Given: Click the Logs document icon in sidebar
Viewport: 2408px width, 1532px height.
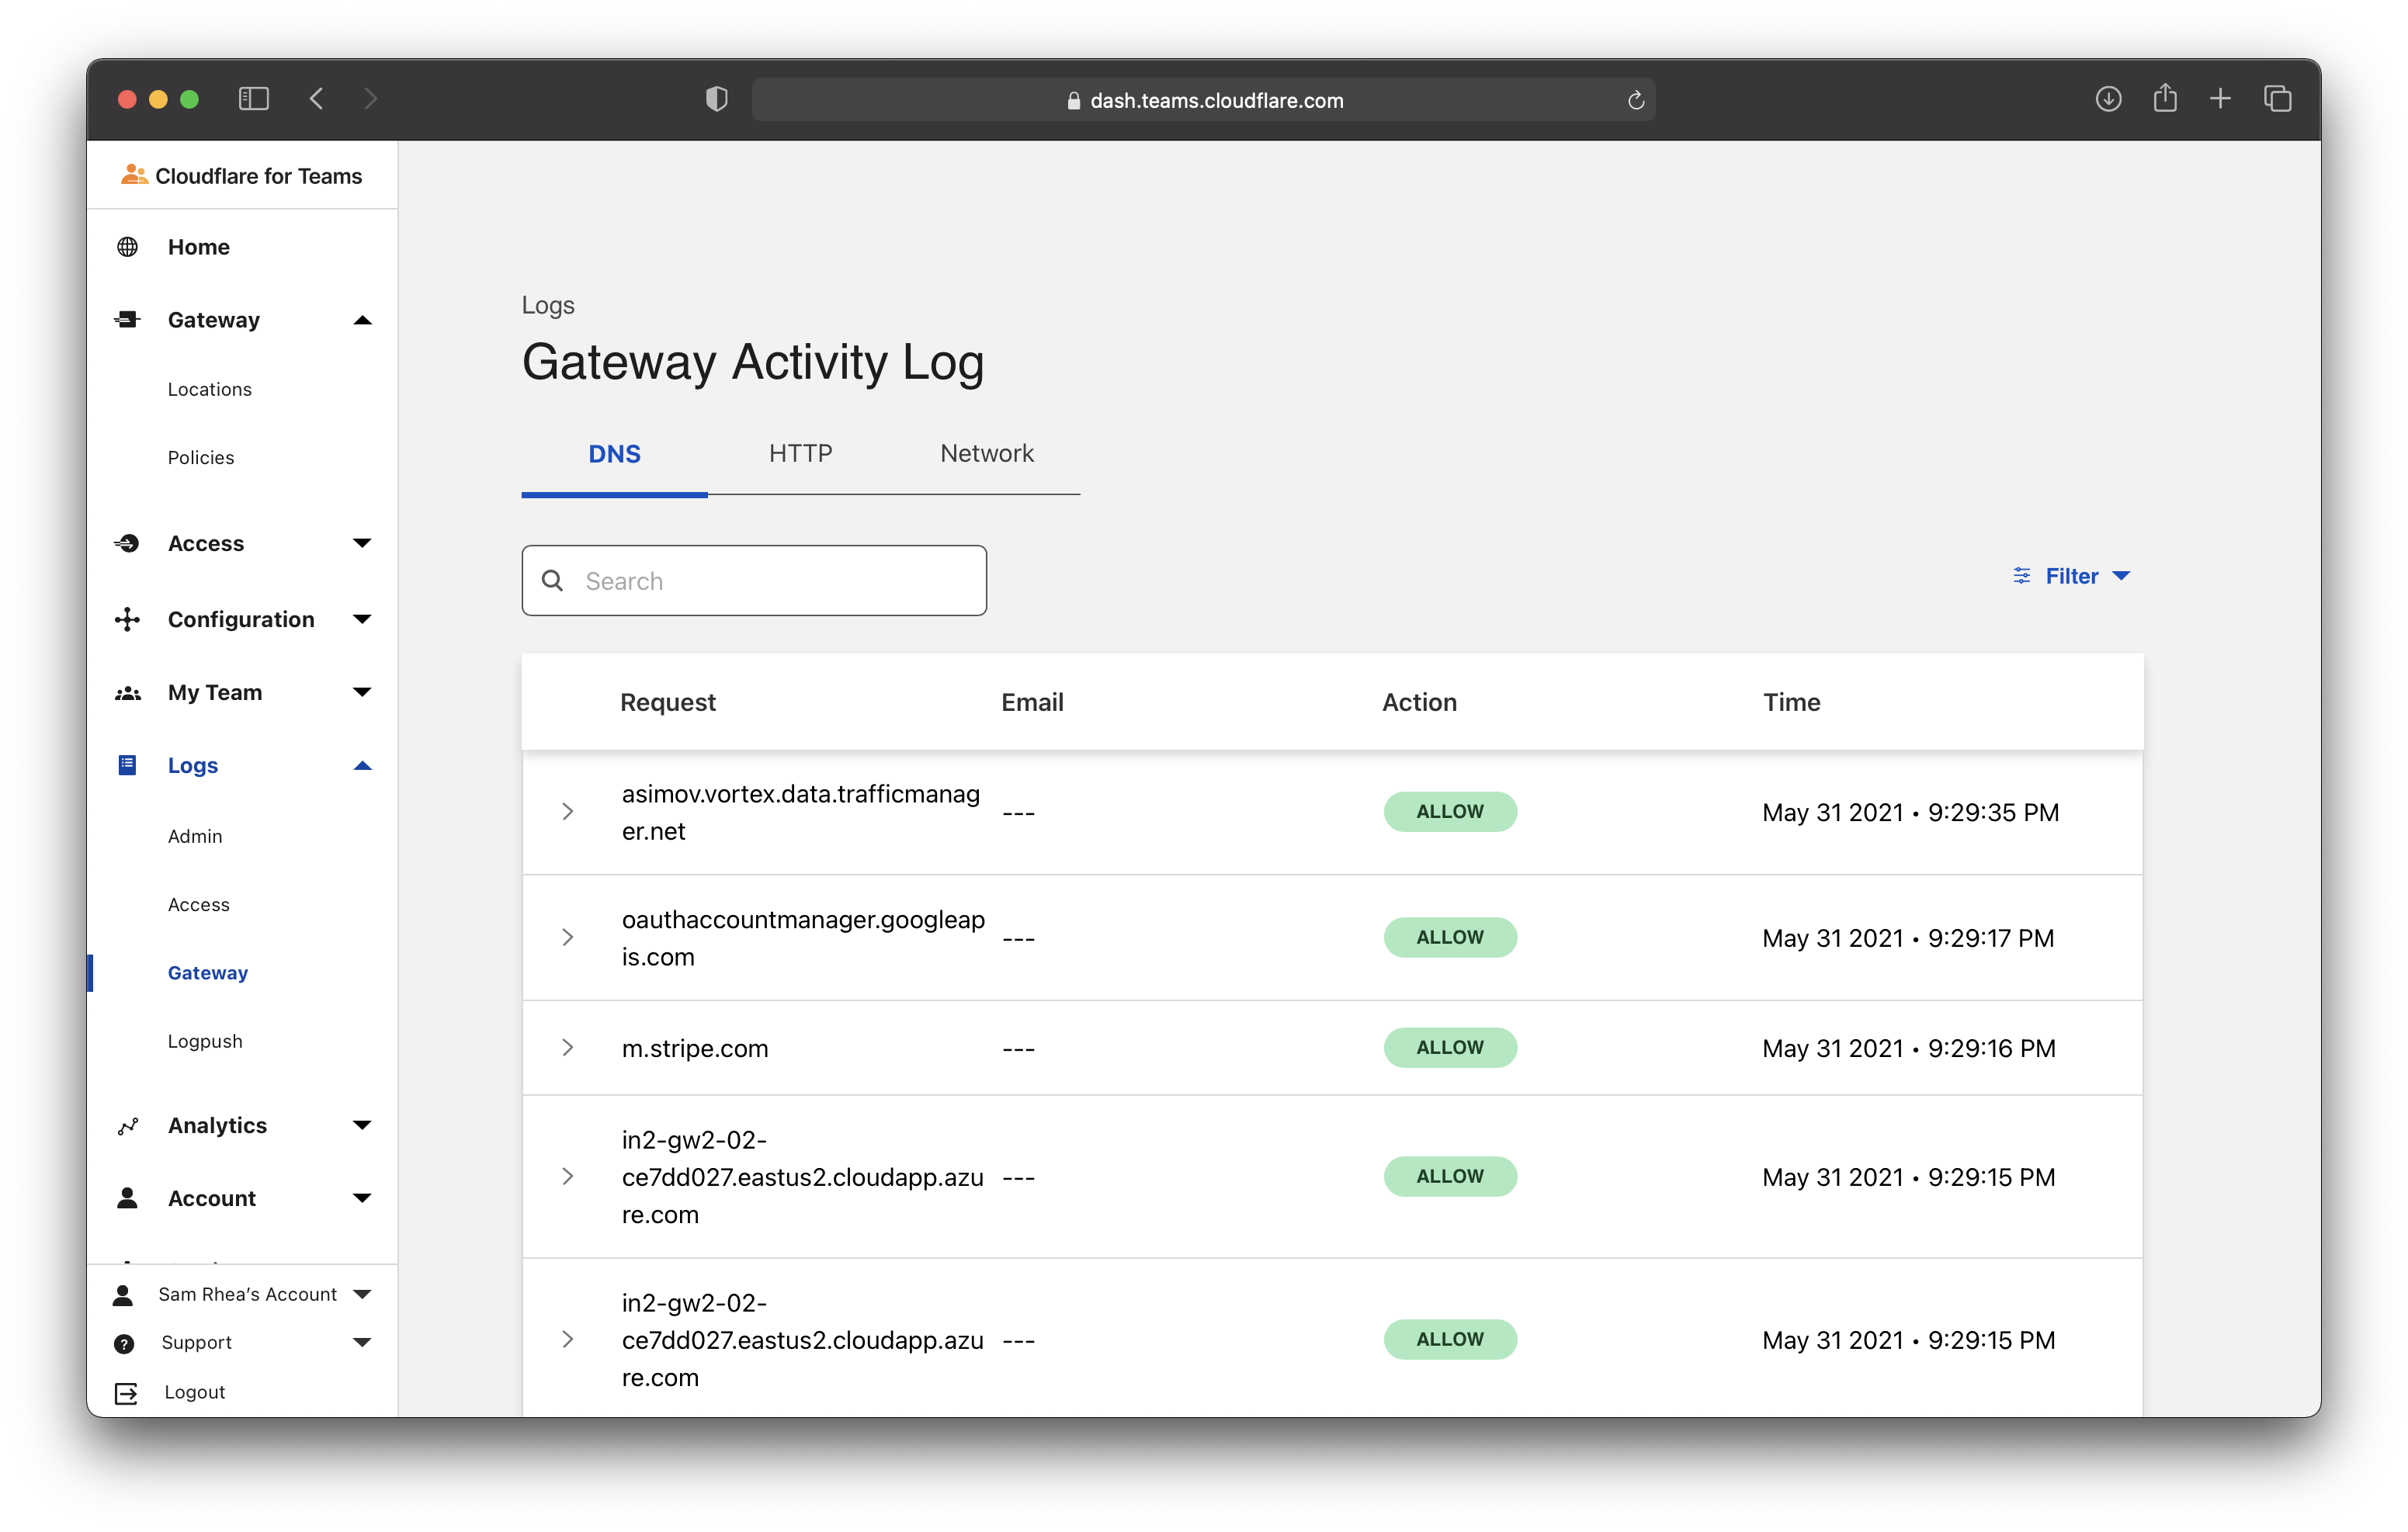Looking at the screenshot, I should tap(127, 765).
